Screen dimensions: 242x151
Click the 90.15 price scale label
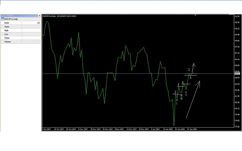coord(237,29)
